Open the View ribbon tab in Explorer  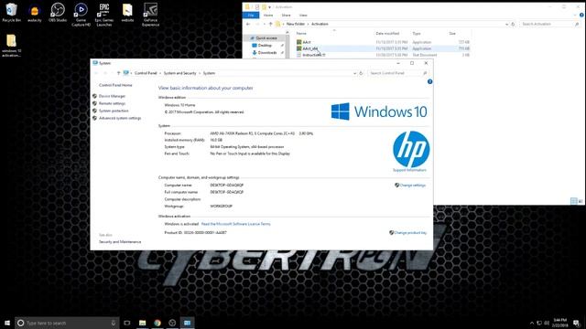(x=303, y=16)
